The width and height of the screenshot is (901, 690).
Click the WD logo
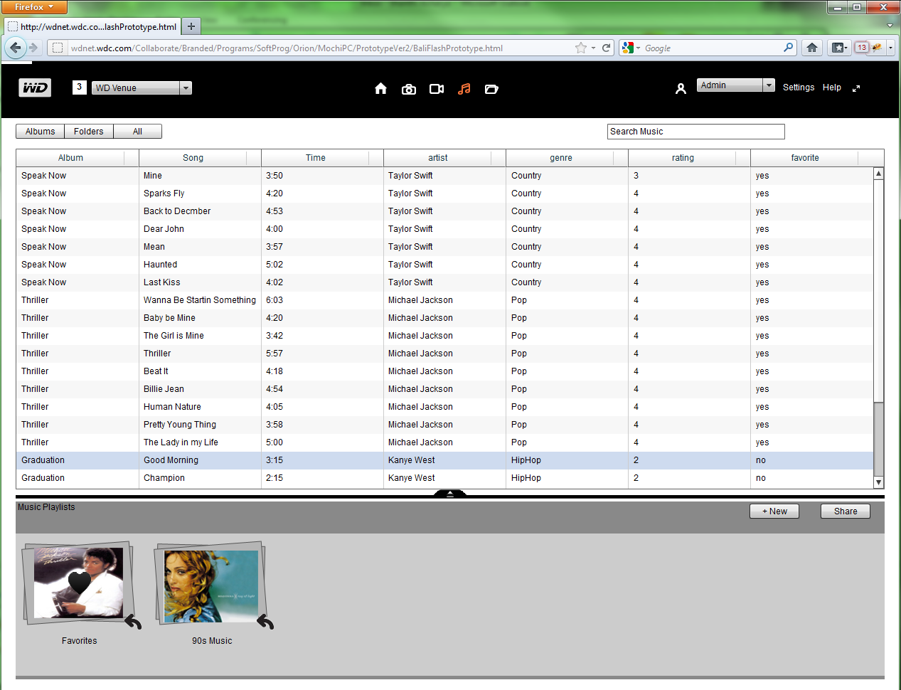tap(35, 87)
